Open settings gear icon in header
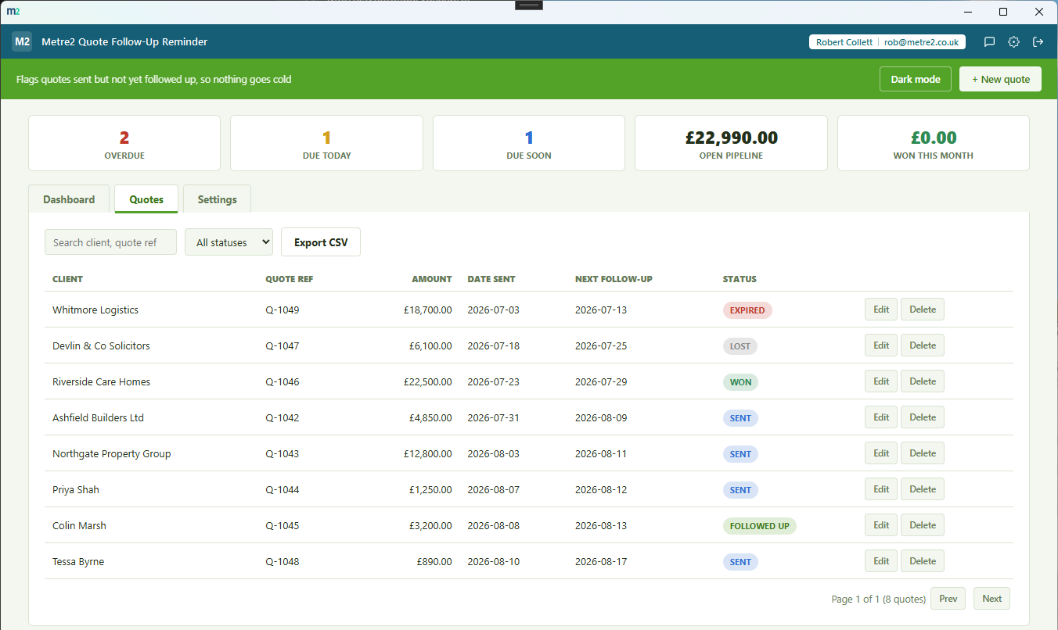The width and height of the screenshot is (1058, 630). click(1013, 42)
